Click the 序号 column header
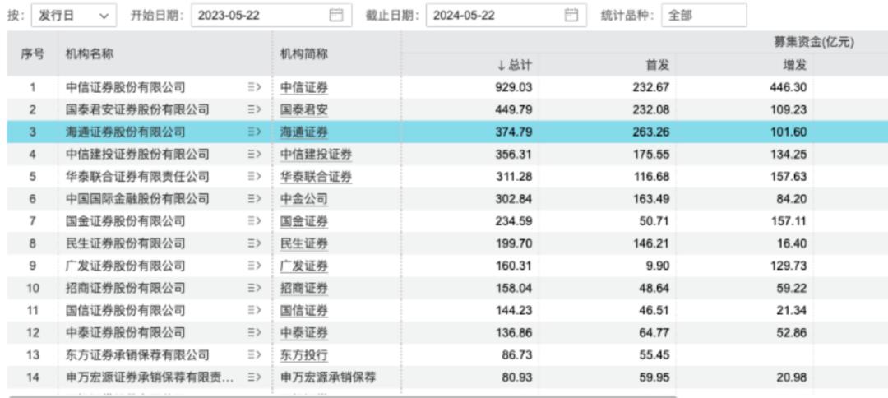 32,53
